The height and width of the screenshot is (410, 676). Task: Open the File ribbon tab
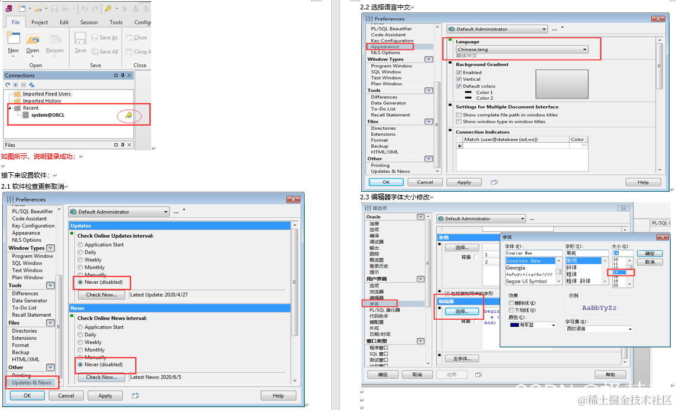(15, 22)
